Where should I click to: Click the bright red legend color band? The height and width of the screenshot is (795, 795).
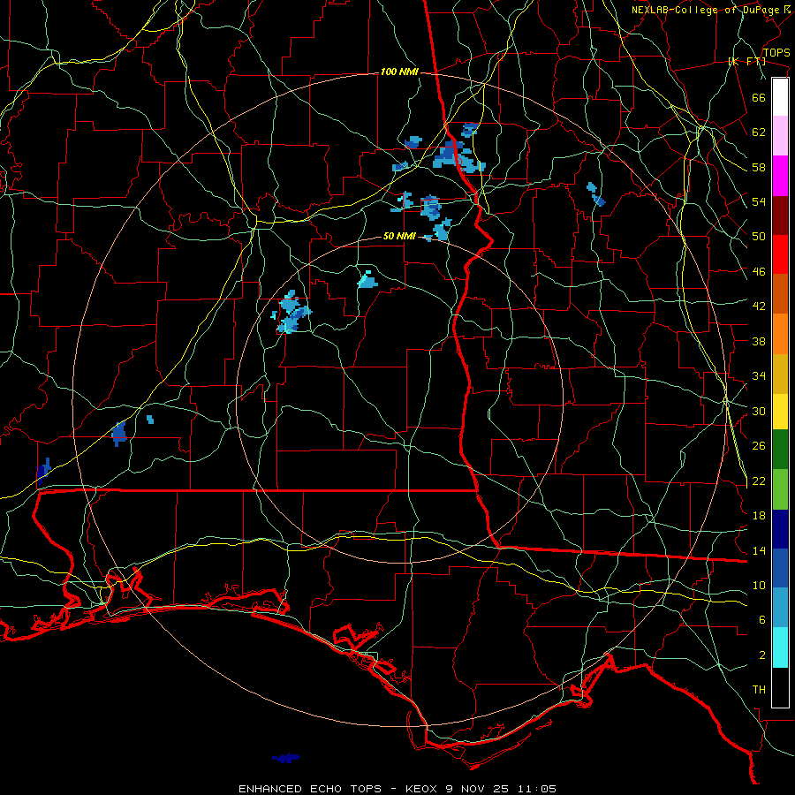[x=780, y=254]
